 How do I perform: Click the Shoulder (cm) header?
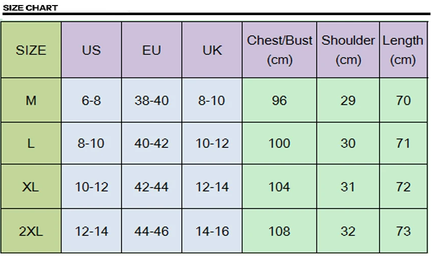click(x=348, y=50)
